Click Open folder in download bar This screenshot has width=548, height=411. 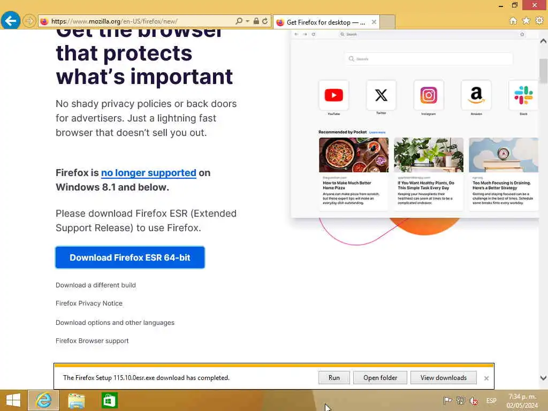click(380, 378)
